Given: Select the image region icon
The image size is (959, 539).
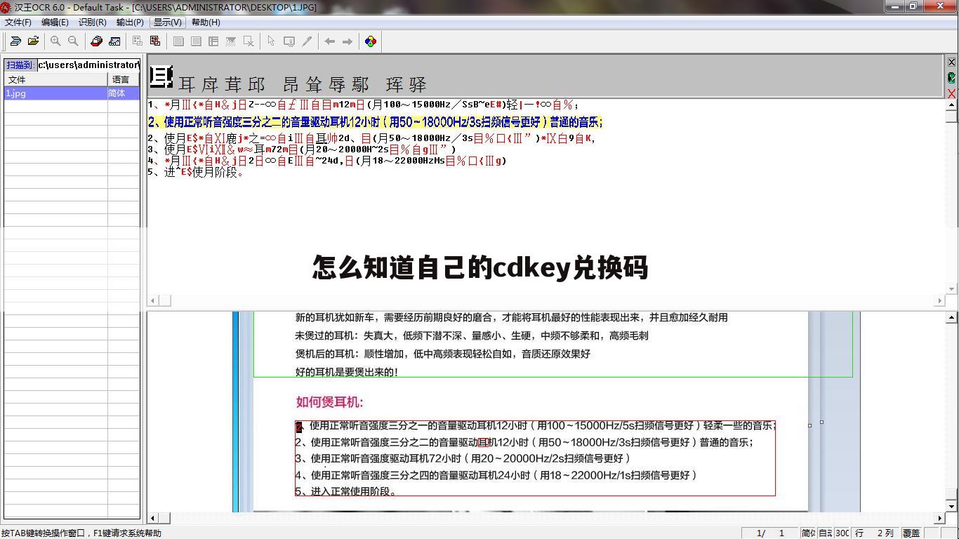Looking at the screenshot, I should pos(231,41).
